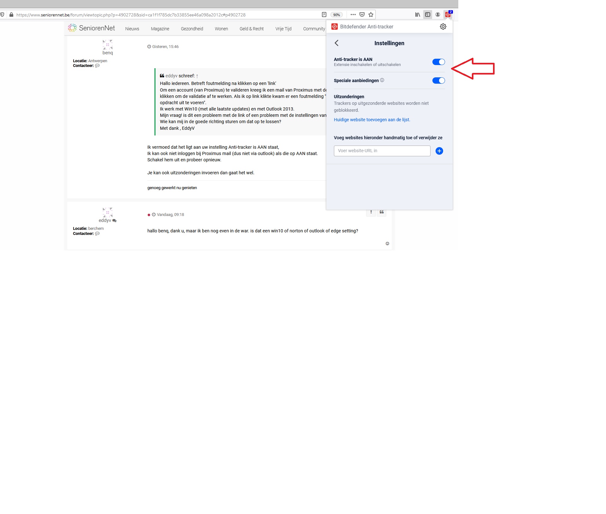The image size is (606, 514).
Task: Click the Bitdefender Anti-tracker toolbar extension icon
Action: [x=448, y=15]
